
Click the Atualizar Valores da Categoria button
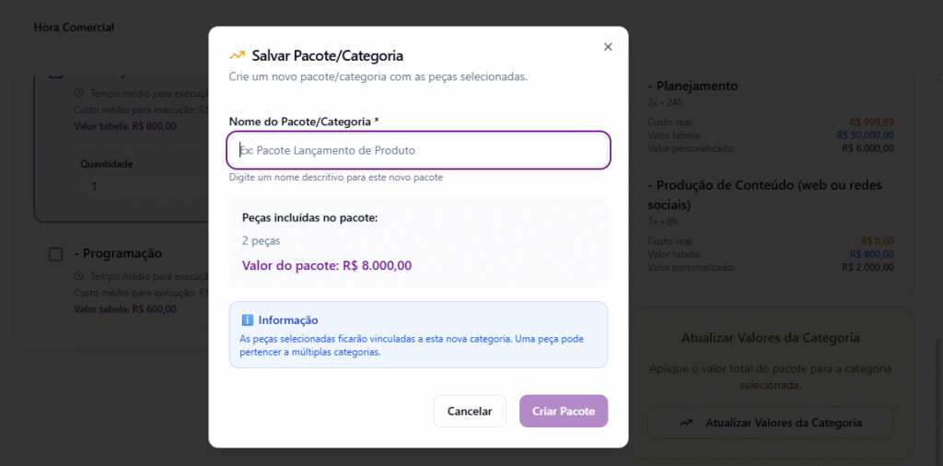click(770, 423)
